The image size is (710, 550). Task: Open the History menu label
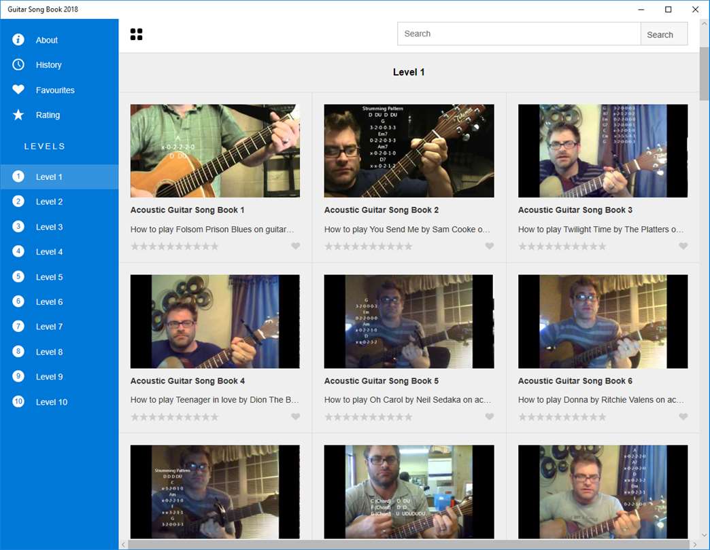(48, 65)
